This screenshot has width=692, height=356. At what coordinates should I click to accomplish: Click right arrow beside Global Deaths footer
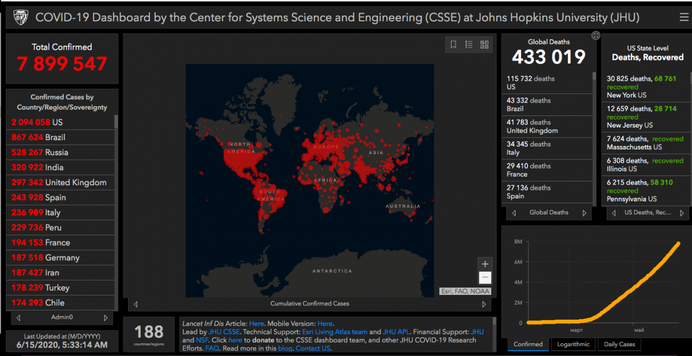(x=584, y=213)
